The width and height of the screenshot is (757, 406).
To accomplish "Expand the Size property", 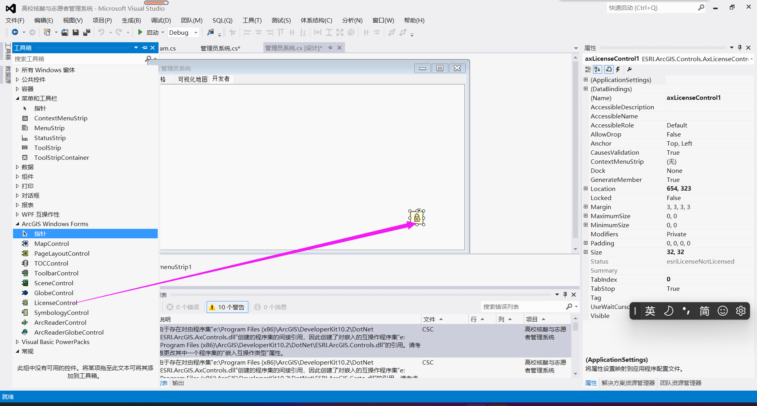I will [x=585, y=252].
